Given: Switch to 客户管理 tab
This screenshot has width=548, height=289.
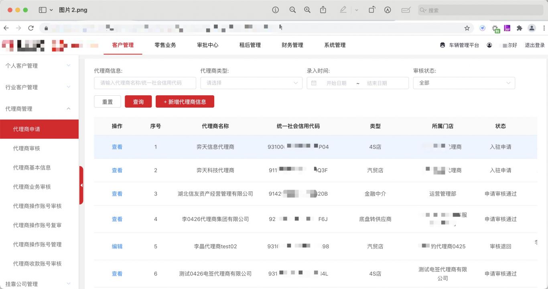Looking at the screenshot, I should click(x=123, y=45).
